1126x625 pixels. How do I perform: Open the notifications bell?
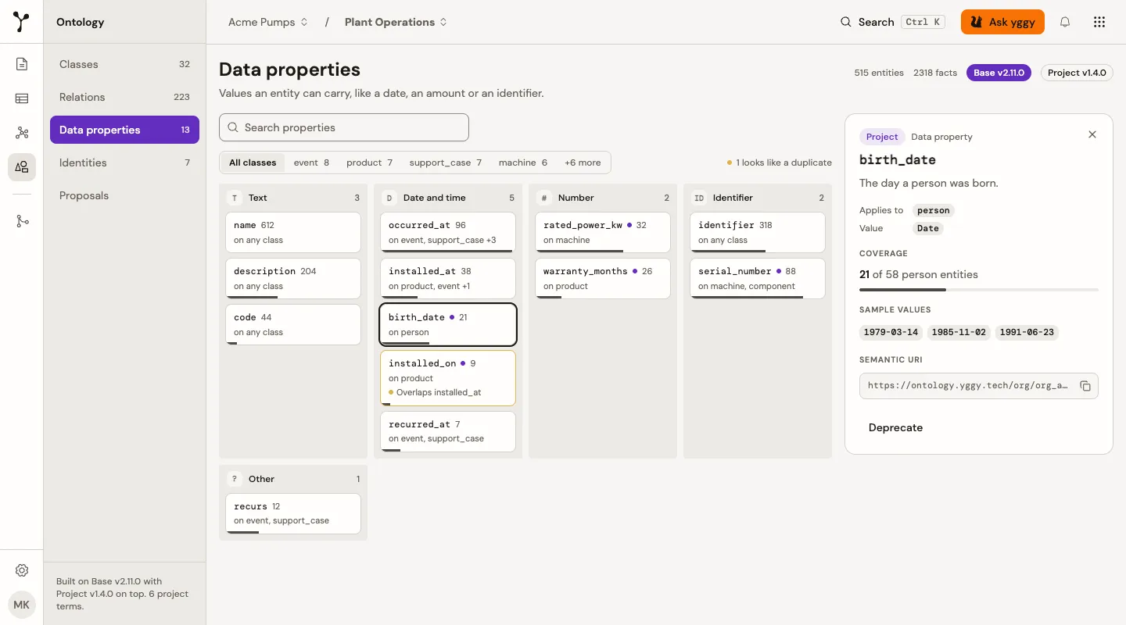(1065, 22)
